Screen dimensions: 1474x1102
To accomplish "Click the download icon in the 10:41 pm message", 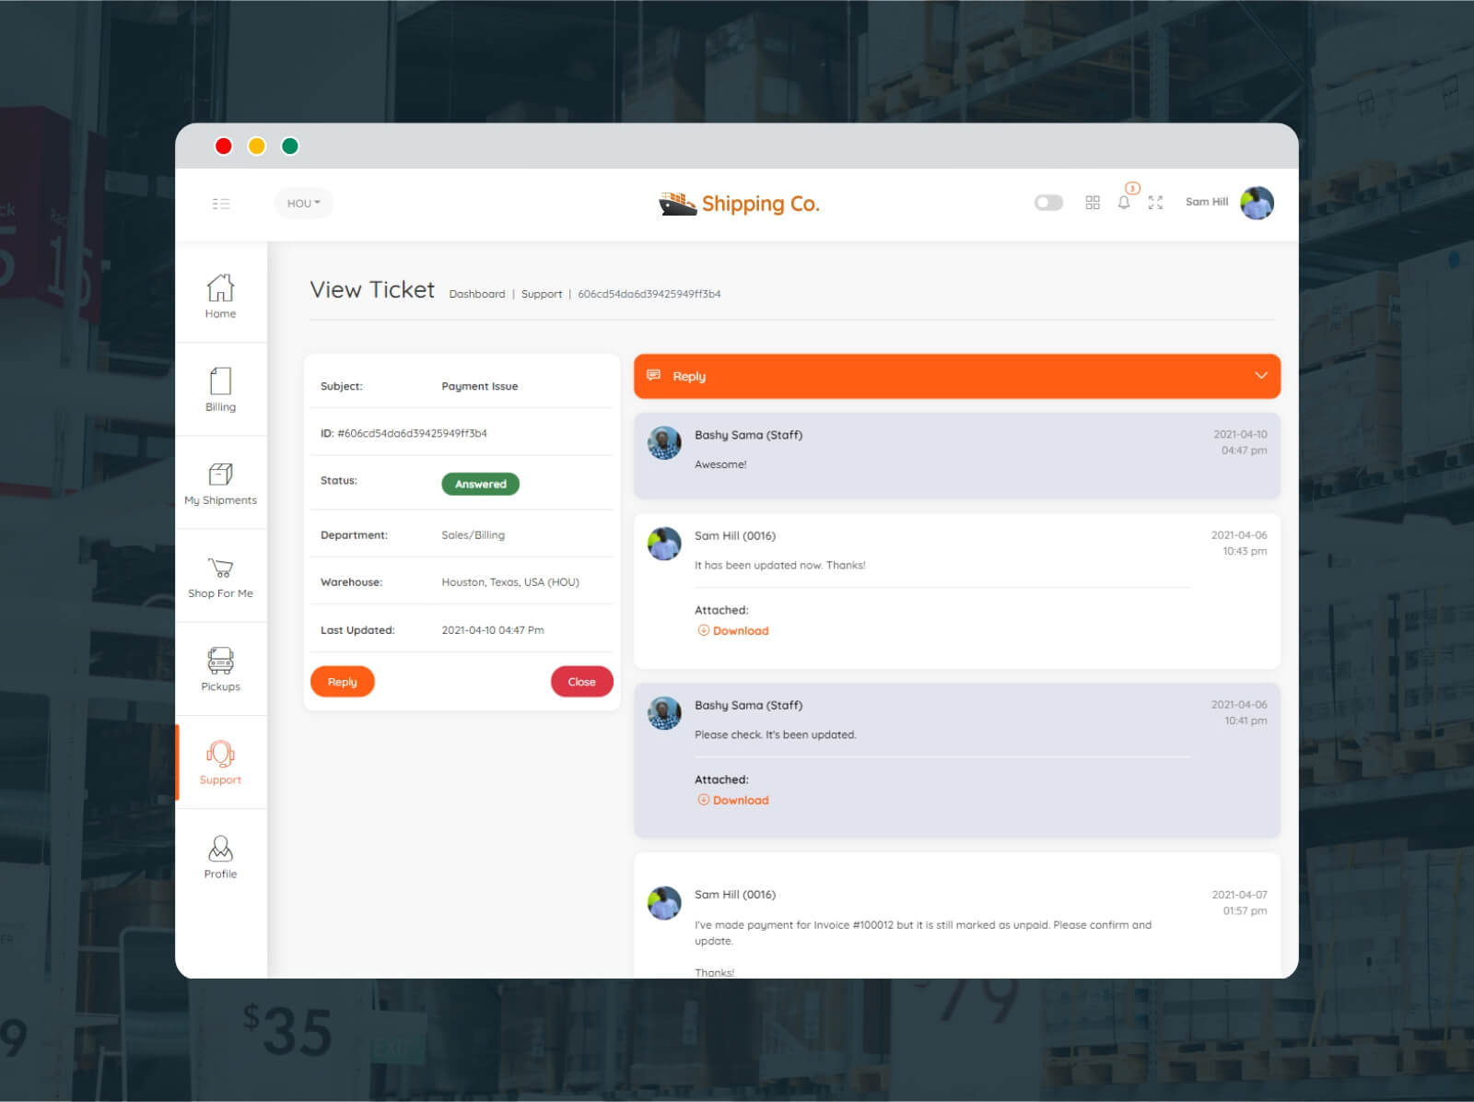I will tap(703, 800).
